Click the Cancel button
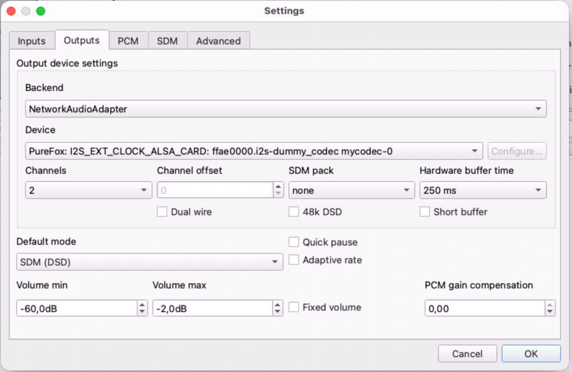 (467, 354)
